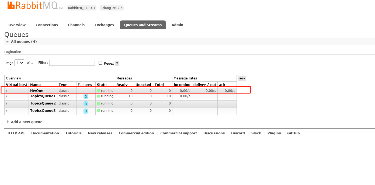This screenshot has width=375, height=185.
Task: Open the HwQue queue details
Action: click(37, 90)
